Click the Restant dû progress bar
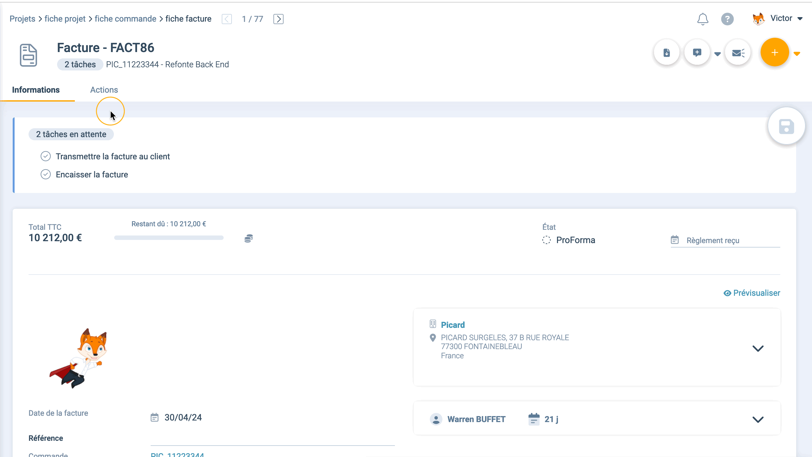The height and width of the screenshot is (457, 812). pyautogui.click(x=169, y=238)
